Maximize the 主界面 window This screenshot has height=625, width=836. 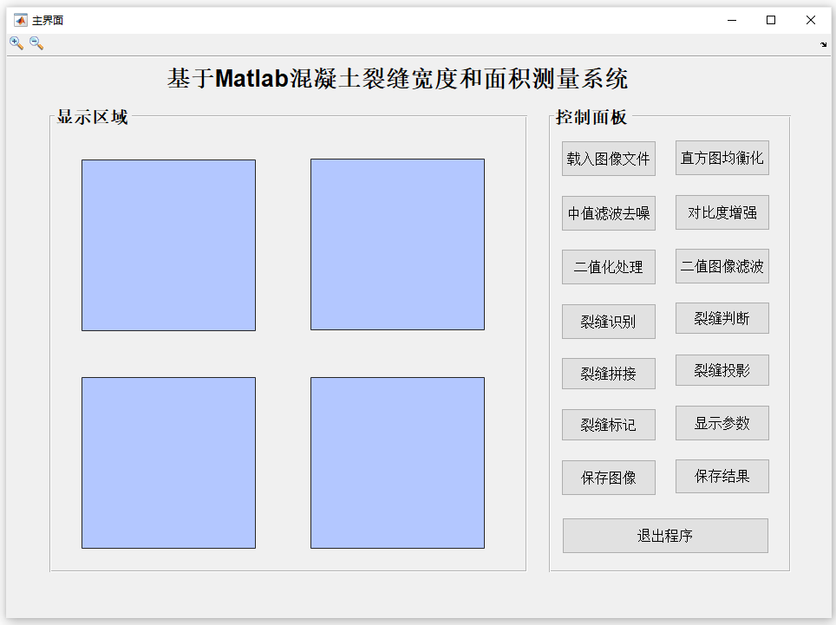(x=771, y=20)
